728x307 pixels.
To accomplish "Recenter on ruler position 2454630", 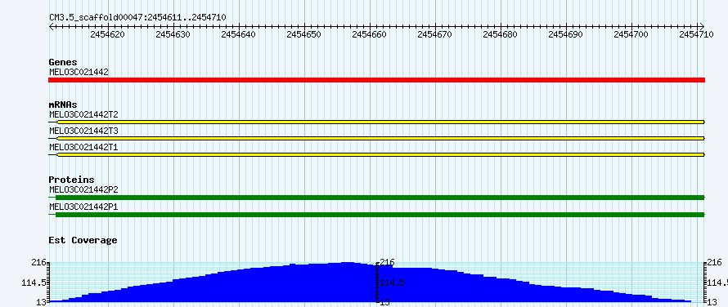I will pos(173,34).
